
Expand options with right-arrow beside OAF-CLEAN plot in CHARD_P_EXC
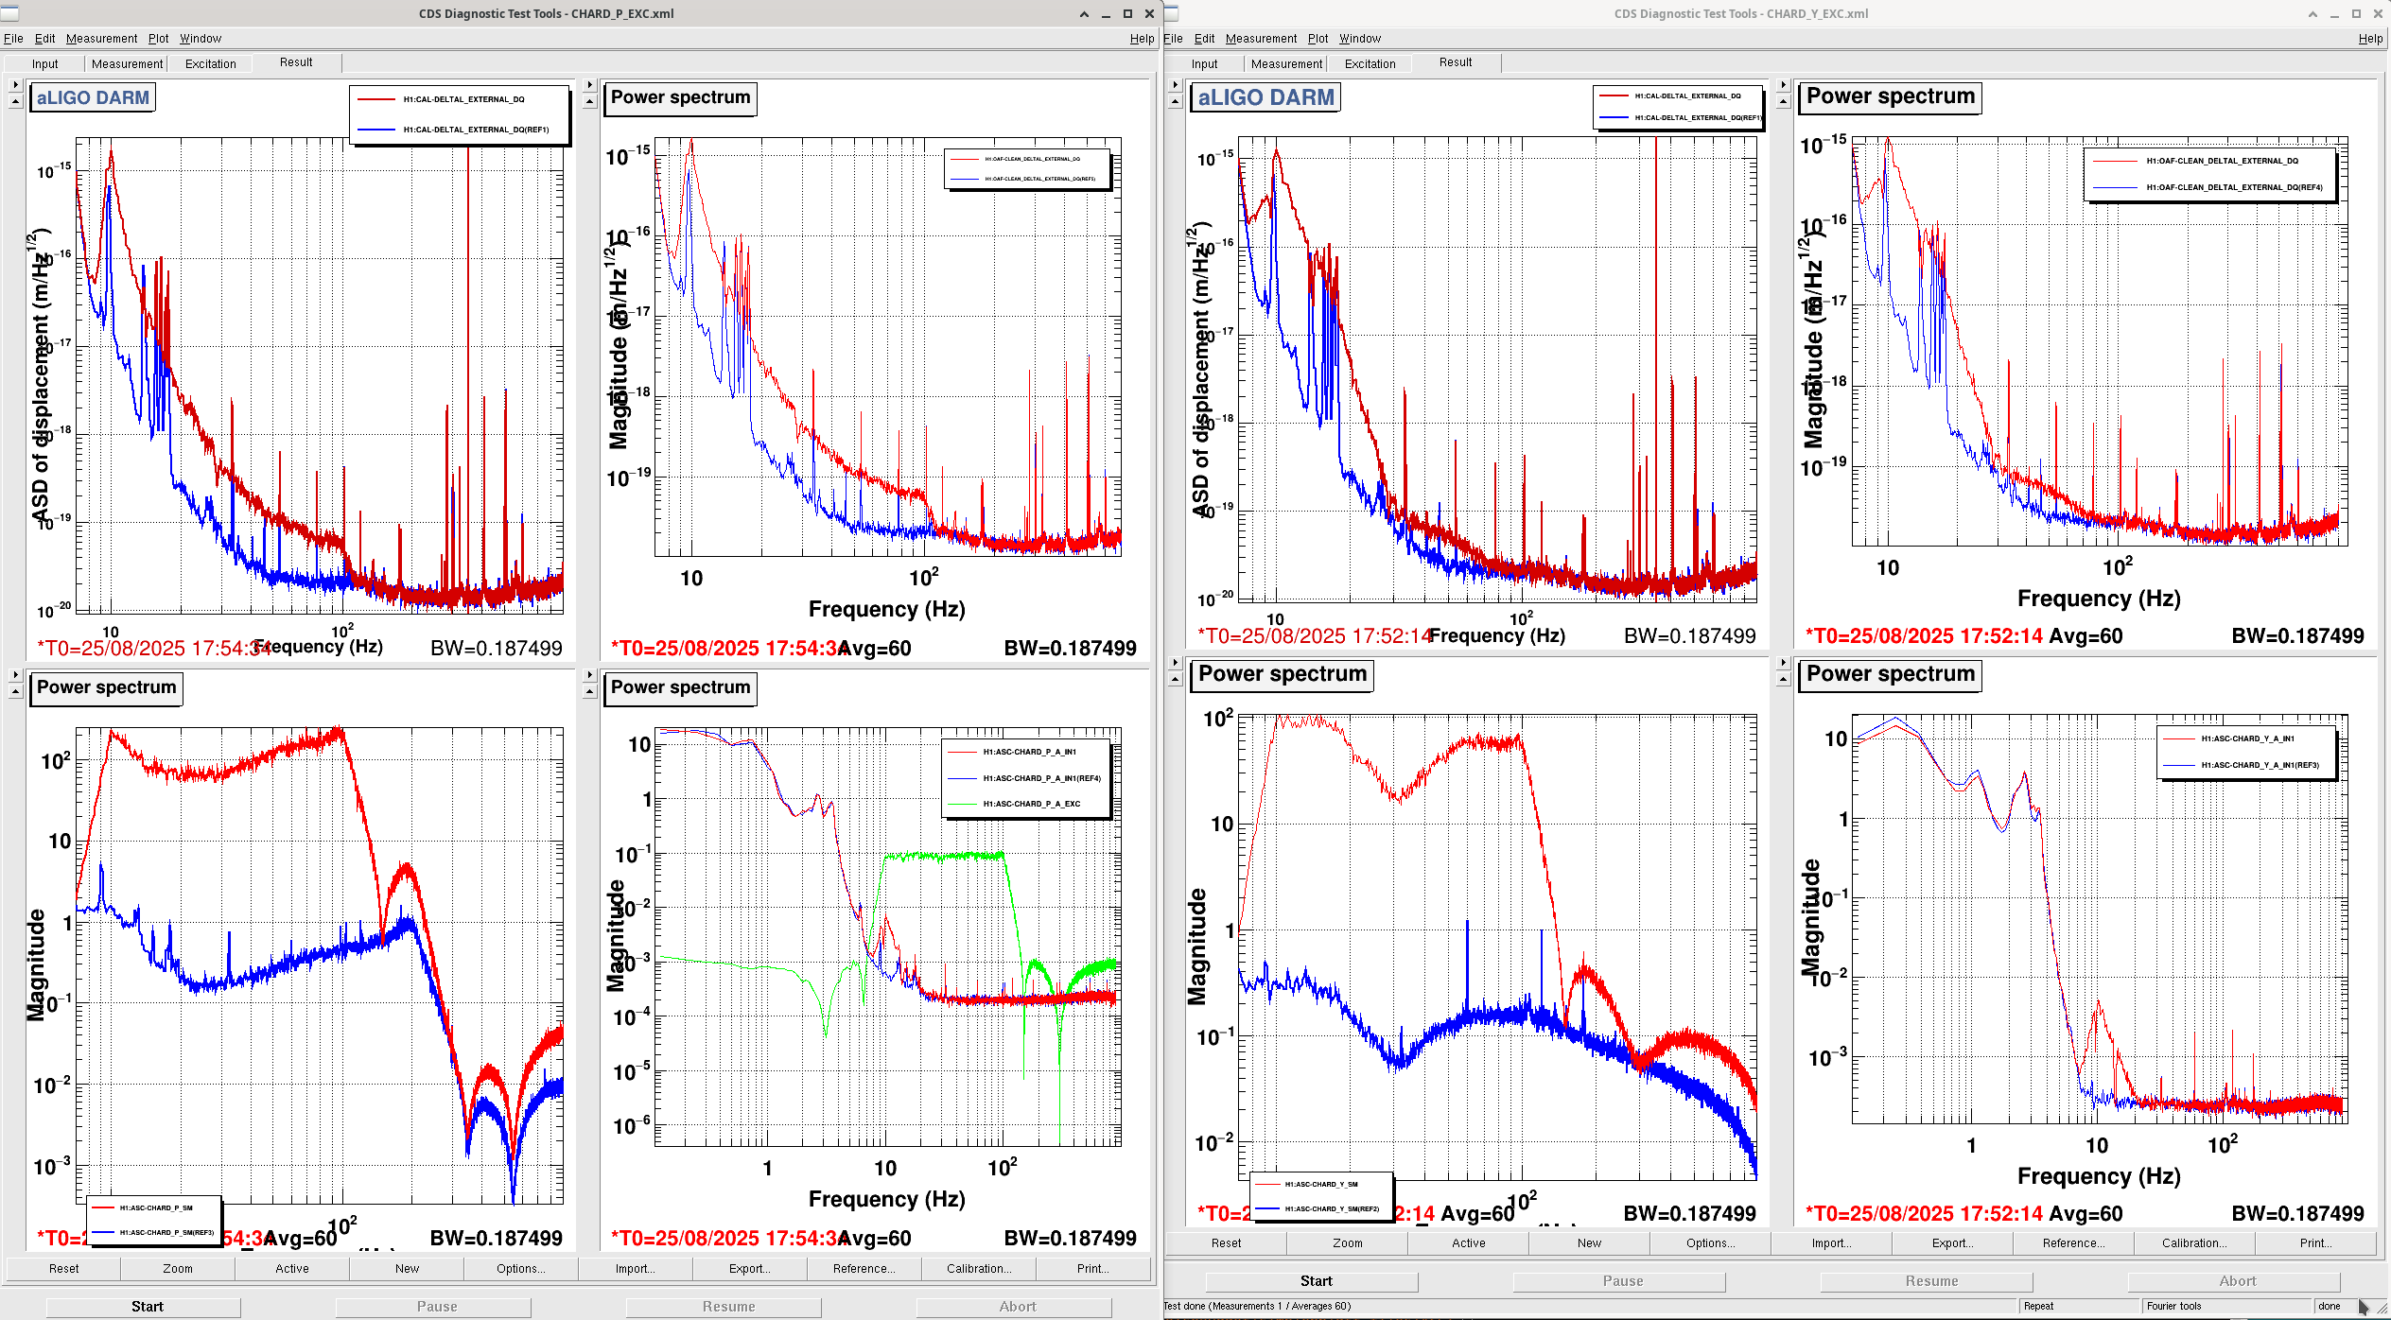pos(589,84)
